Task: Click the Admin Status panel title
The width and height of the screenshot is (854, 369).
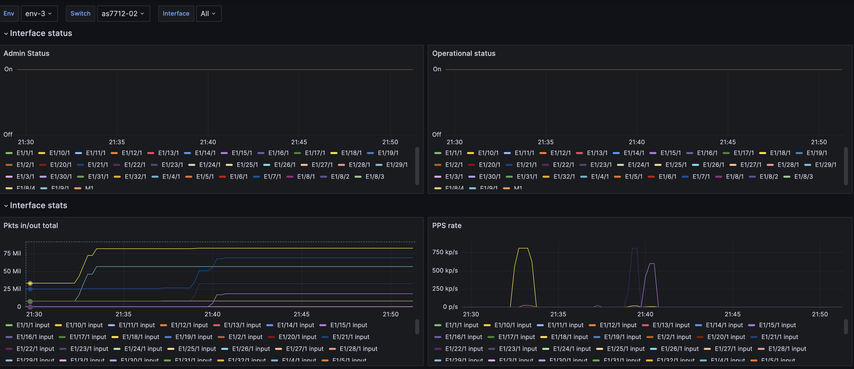Action: tap(26, 53)
